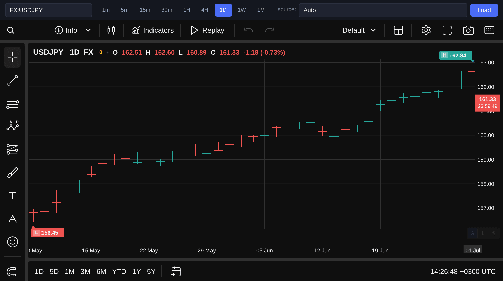The height and width of the screenshot is (281, 503).
Task: Select the trend line drawing tool
Action: (12, 80)
